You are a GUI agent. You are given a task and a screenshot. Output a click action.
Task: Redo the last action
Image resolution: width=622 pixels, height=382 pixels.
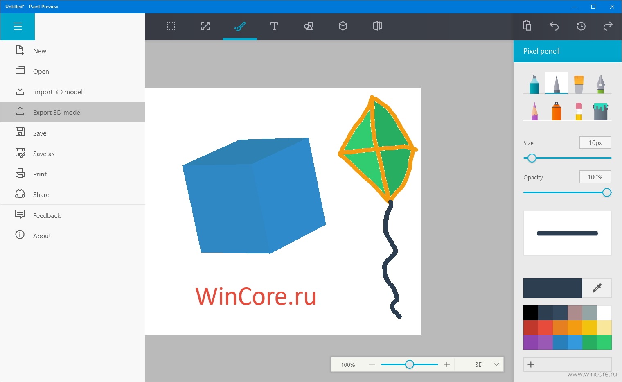coord(608,26)
